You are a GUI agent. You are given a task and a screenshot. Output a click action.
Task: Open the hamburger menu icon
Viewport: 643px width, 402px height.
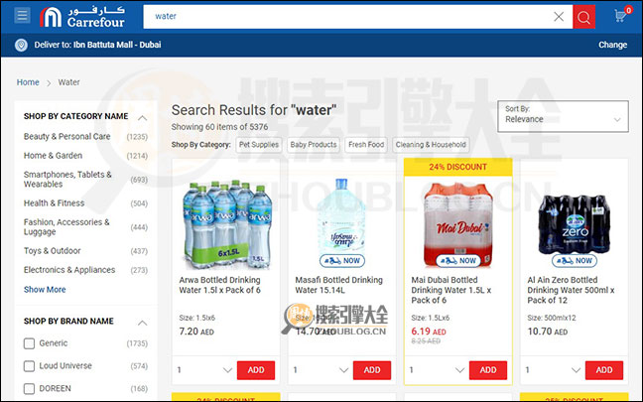(x=22, y=16)
